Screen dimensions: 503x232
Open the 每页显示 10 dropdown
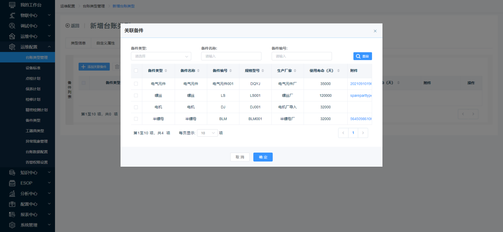[x=208, y=133]
